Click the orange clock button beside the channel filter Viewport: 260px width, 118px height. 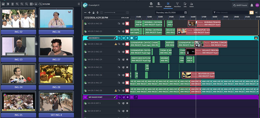point(252,12)
